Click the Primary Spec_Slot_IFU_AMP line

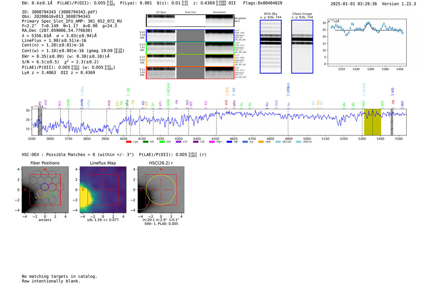[72, 21]
